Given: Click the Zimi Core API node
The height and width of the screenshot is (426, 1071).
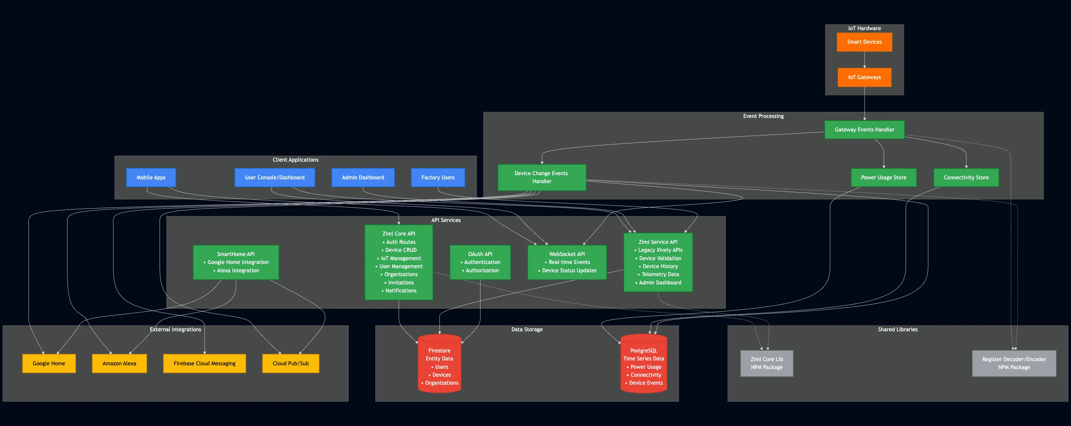Looking at the screenshot, I should pyautogui.click(x=399, y=262).
